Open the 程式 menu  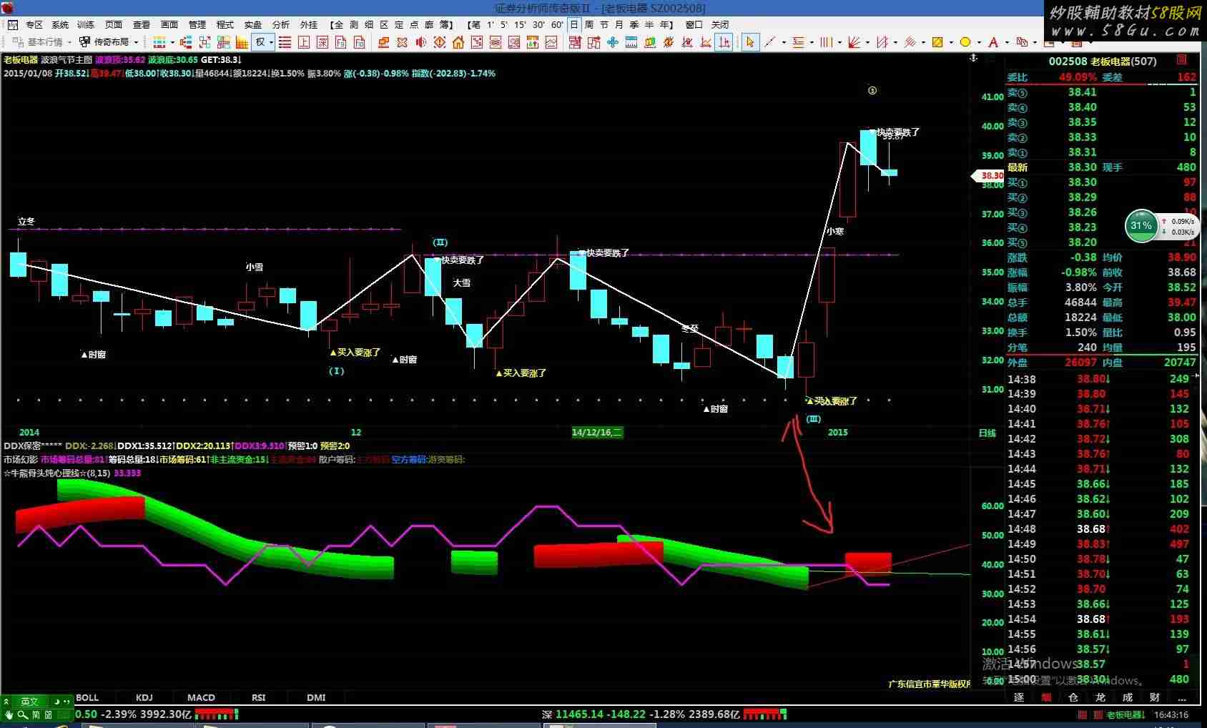click(x=225, y=24)
